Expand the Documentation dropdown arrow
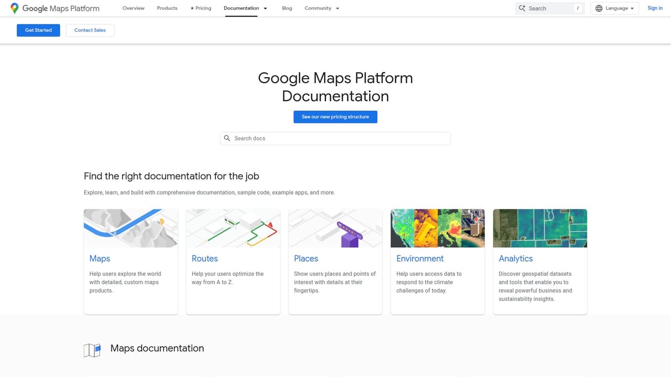The image size is (671, 377). (x=265, y=8)
